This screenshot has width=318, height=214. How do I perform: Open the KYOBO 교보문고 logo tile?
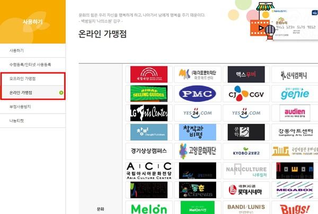click(x=246, y=151)
